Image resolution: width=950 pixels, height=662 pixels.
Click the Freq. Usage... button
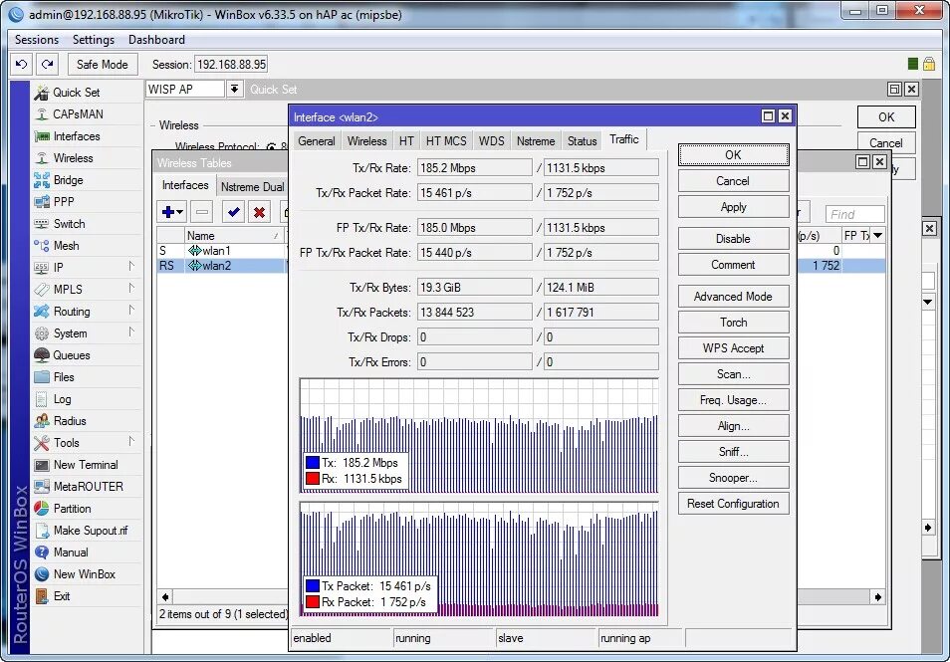(x=733, y=400)
